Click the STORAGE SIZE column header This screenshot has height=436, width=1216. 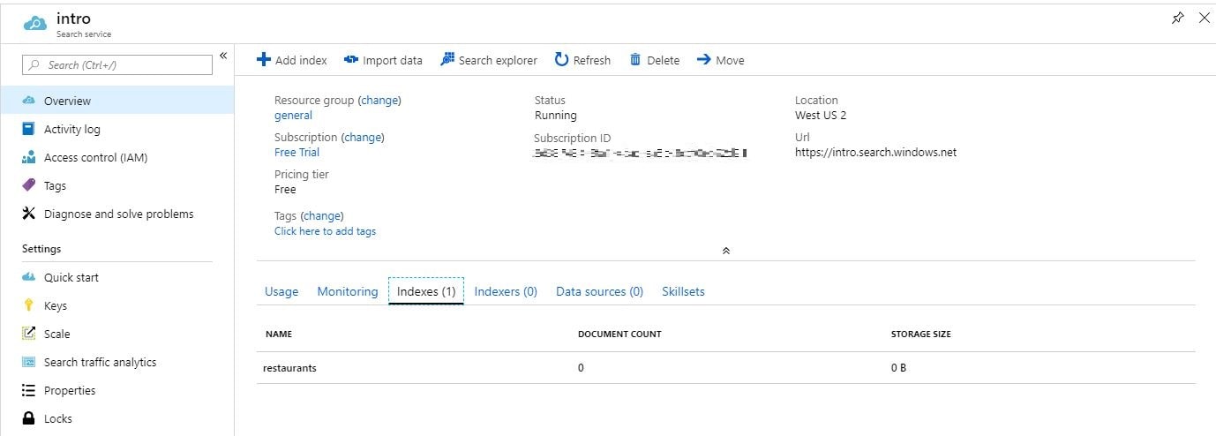[x=921, y=335]
